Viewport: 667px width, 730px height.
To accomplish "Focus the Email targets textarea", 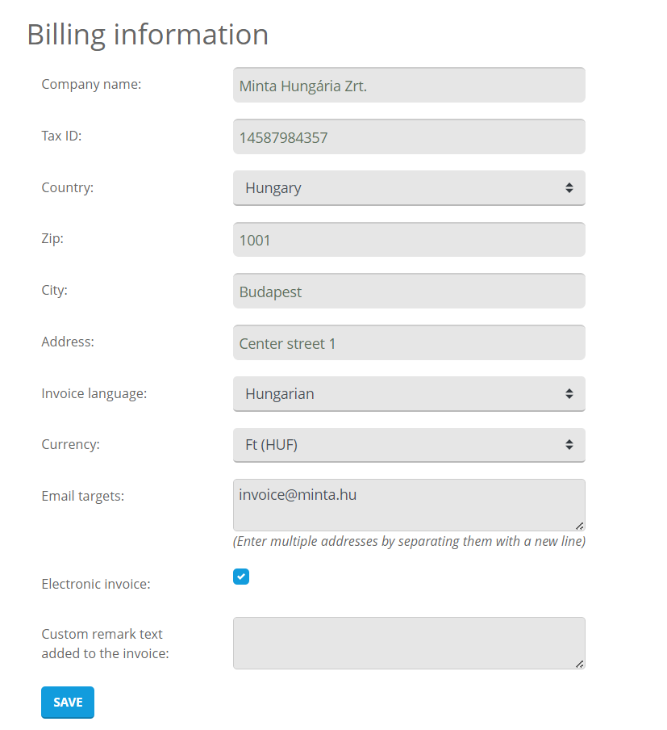I will tap(408, 506).
